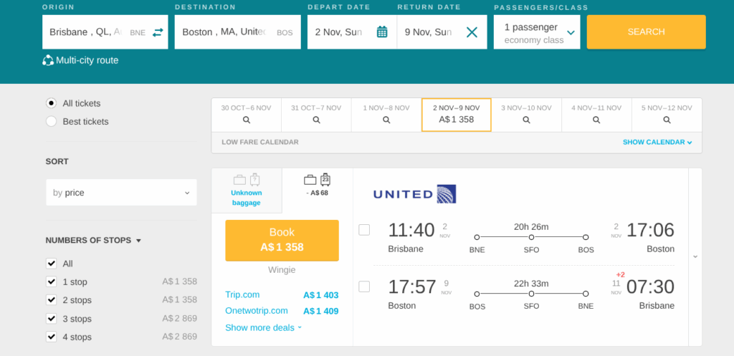Uncheck the 3 stops filter
734x356 pixels.
click(52, 319)
